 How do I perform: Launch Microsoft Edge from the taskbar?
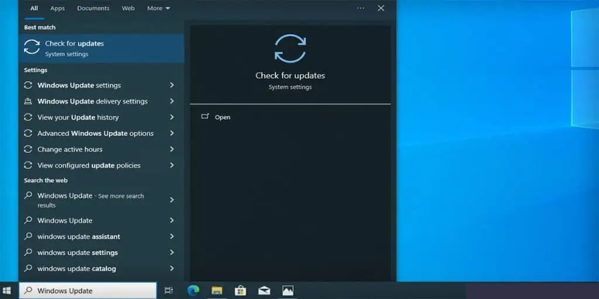point(193,290)
